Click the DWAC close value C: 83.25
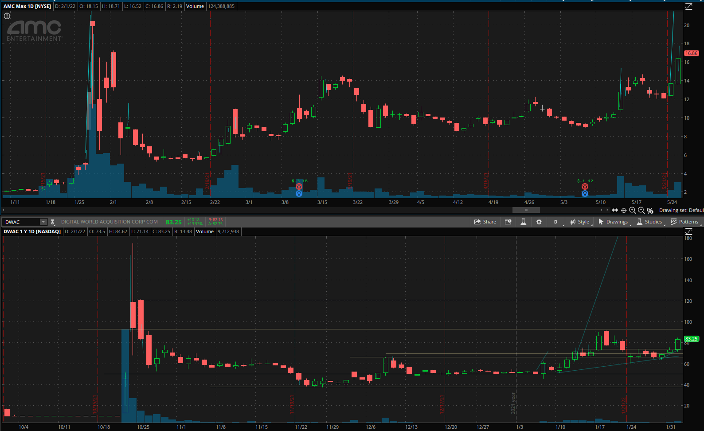 click(x=161, y=231)
